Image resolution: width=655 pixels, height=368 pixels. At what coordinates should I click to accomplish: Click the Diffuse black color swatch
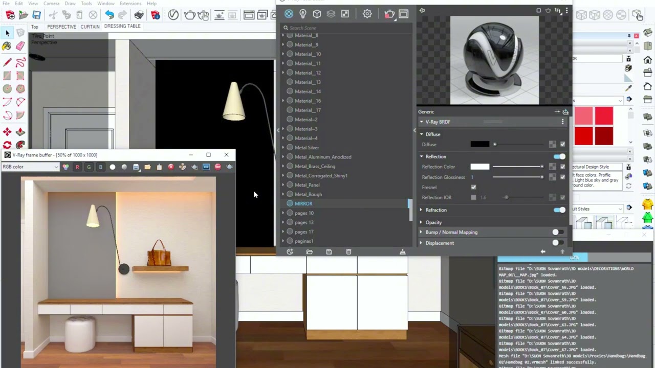point(480,144)
